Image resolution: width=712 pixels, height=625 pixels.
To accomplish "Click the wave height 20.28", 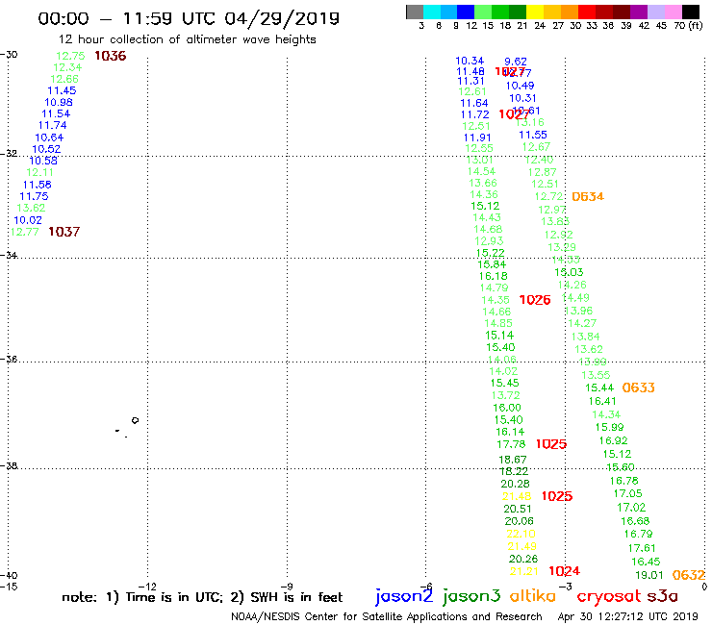I will [x=515, y=484].
